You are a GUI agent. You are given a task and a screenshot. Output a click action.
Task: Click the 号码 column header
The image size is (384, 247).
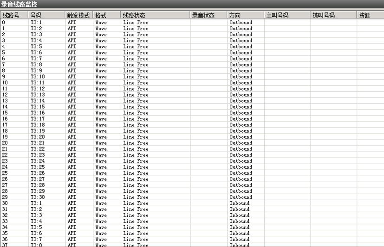coord(46,15)
